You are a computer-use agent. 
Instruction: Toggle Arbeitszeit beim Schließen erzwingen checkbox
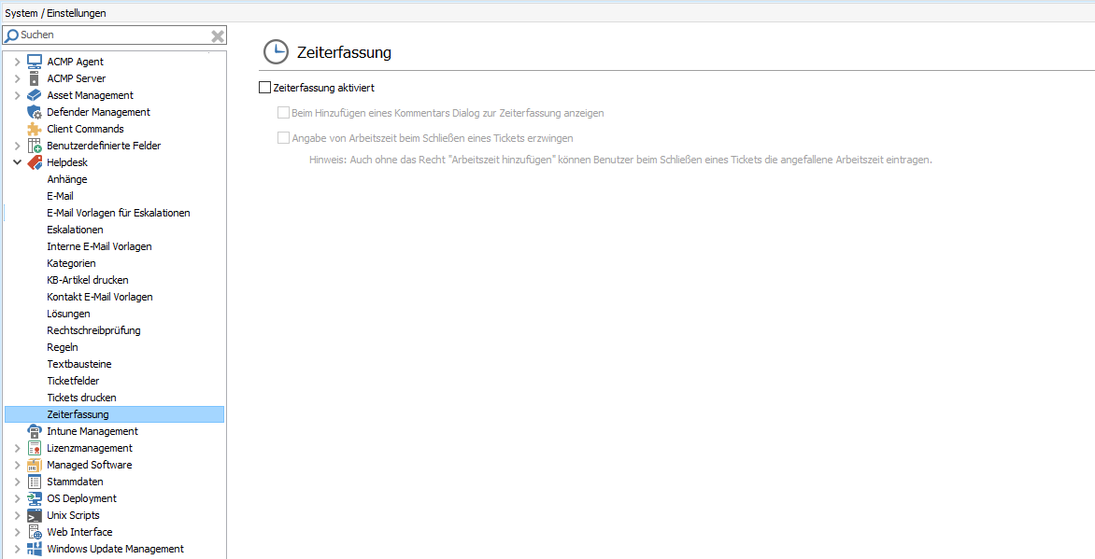(283, 138)
